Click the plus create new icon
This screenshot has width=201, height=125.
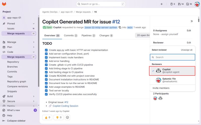pos(162,4)
